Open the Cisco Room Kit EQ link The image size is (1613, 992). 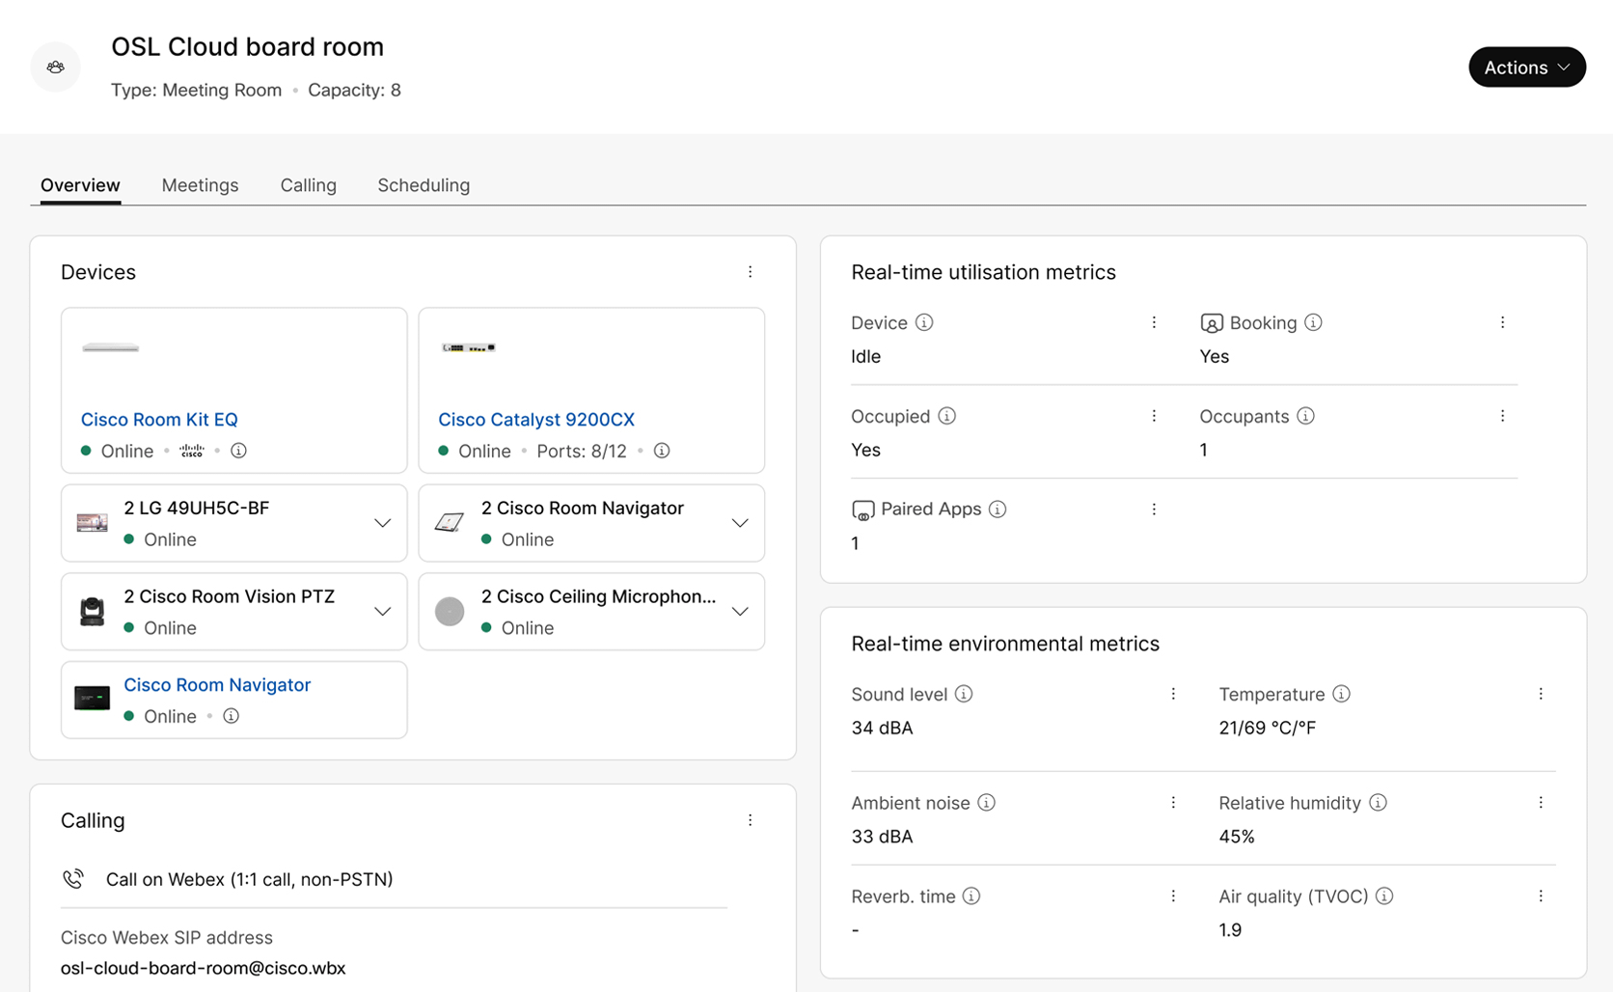159,420
